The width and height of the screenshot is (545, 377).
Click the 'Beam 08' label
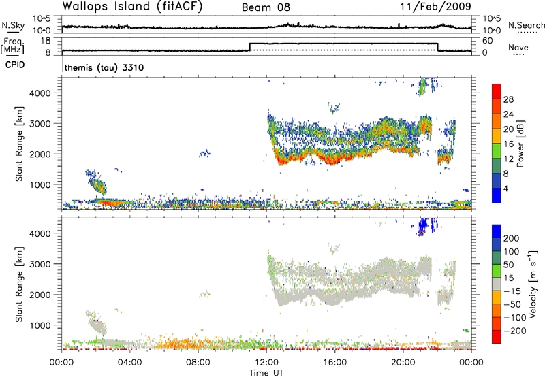[266, 7]
